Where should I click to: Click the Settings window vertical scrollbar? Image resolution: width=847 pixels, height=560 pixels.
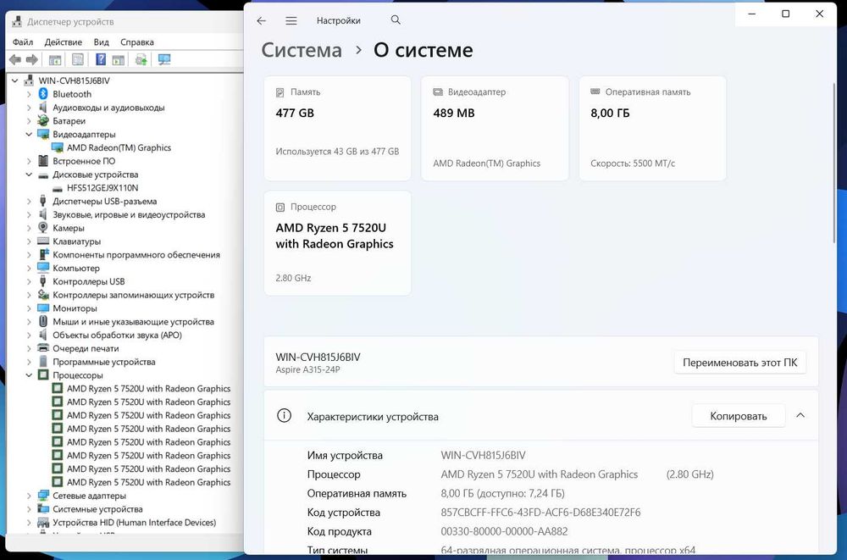point(835,162)
